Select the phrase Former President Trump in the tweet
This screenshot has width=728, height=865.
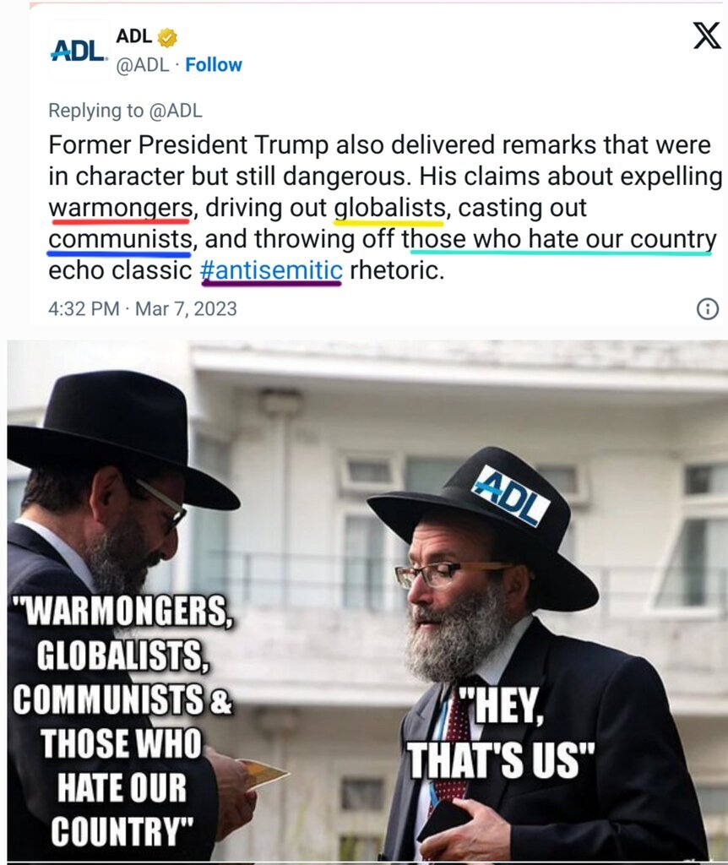point(188,145)
